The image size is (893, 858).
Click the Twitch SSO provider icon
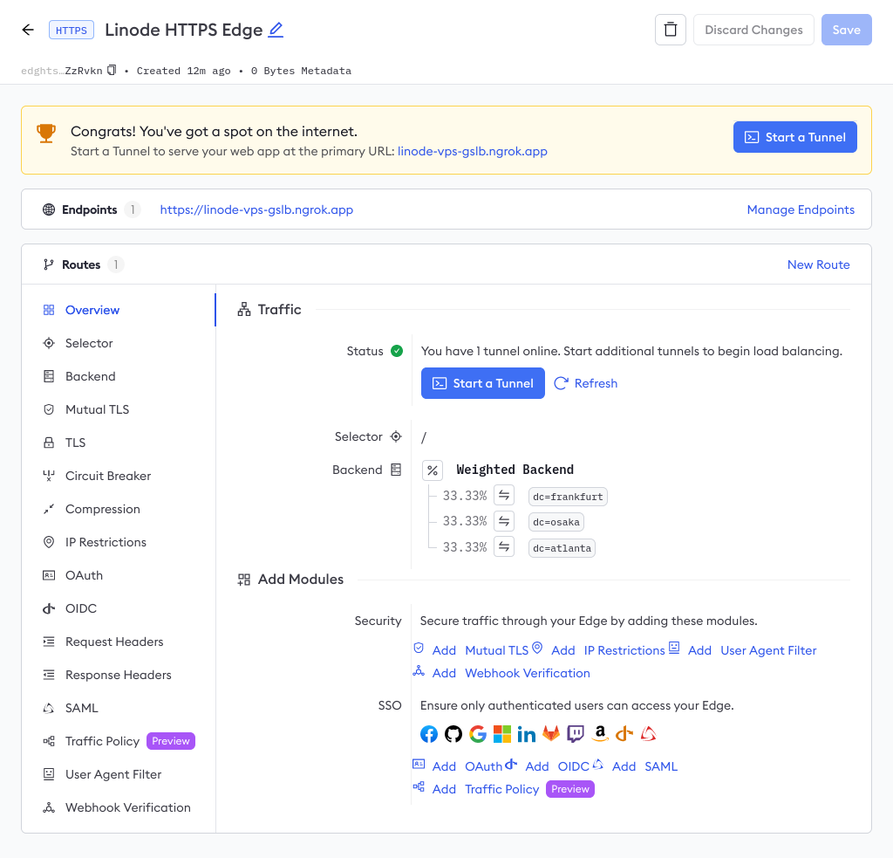point(576,734)
